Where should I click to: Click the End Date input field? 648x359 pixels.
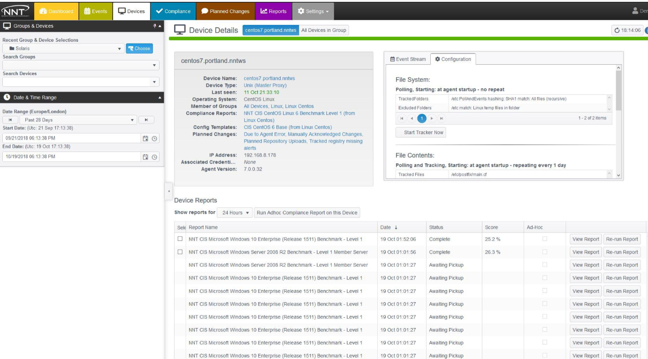pyautogui.click(x=71, y=157)
